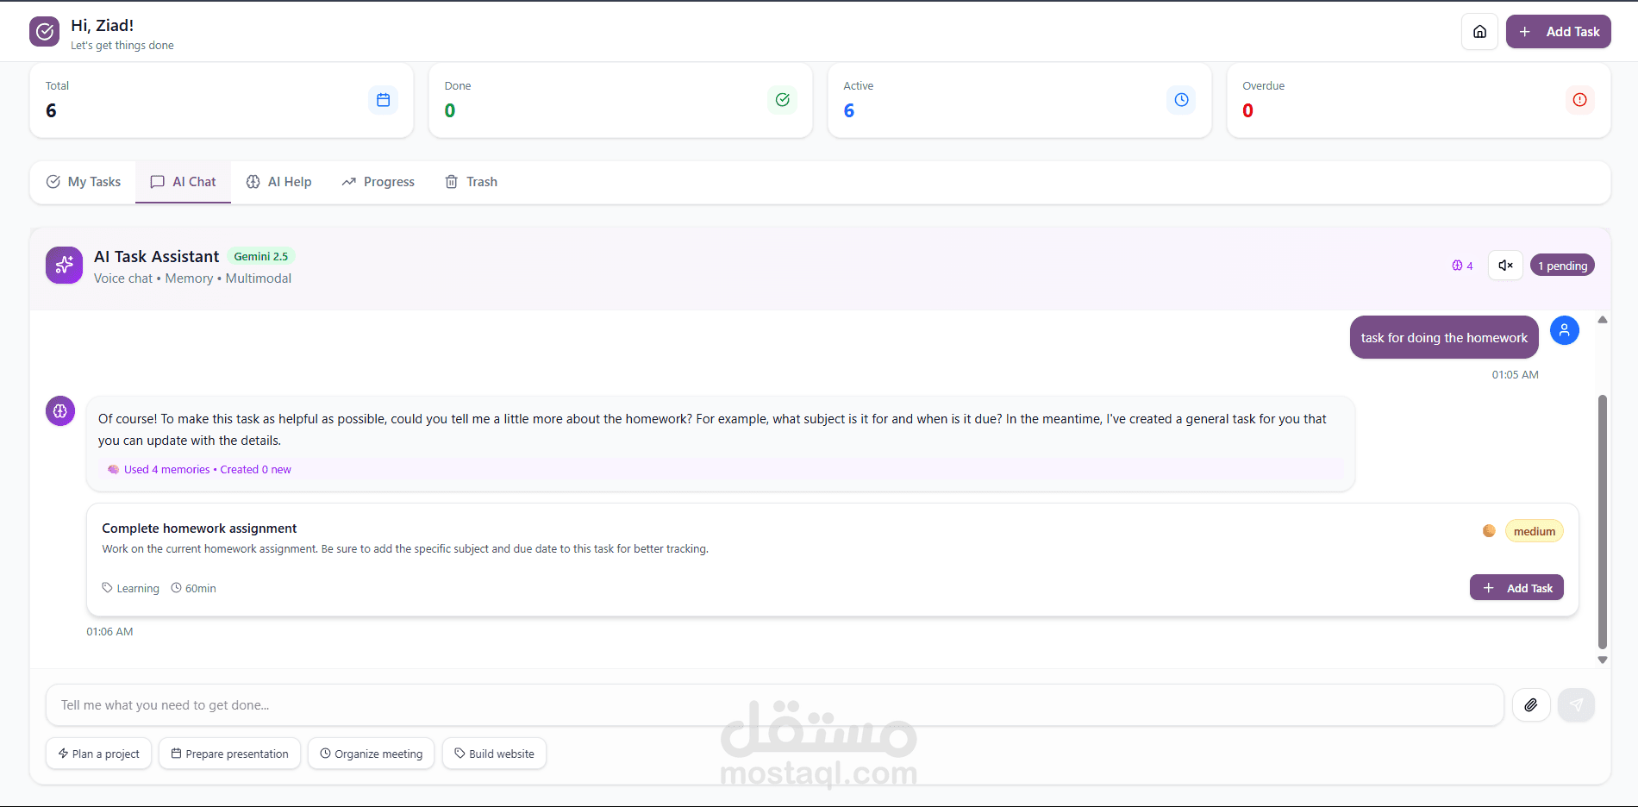Click the Learning category label
Screen dimensions: 1638x807
[x=138, y=588]
